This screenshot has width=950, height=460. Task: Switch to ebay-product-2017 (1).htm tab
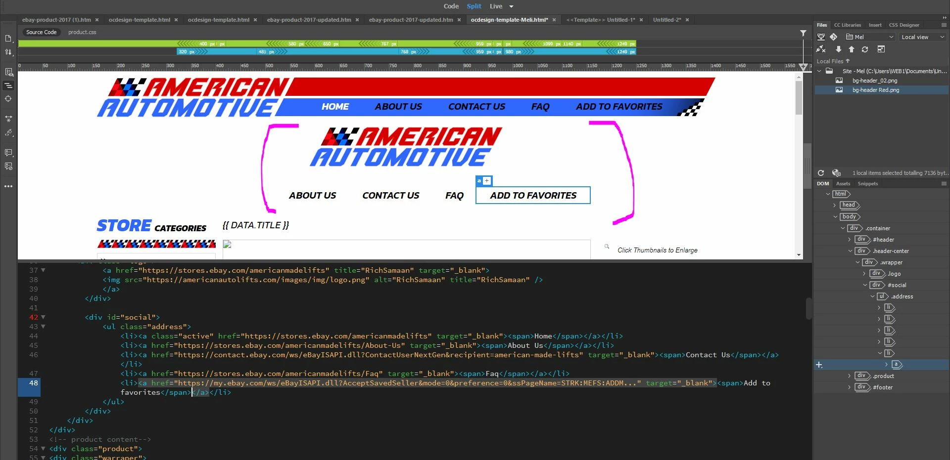point(56,20)
